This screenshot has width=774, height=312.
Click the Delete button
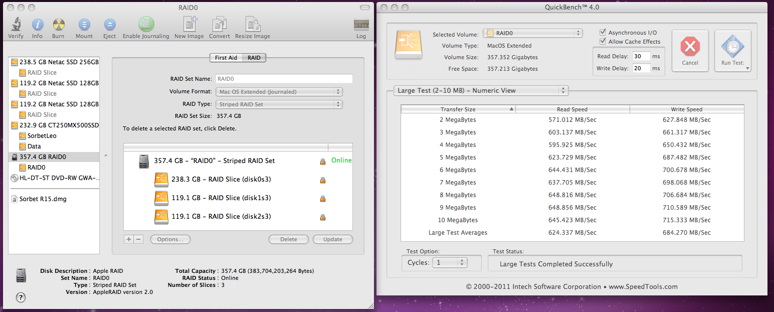point(289,239)
